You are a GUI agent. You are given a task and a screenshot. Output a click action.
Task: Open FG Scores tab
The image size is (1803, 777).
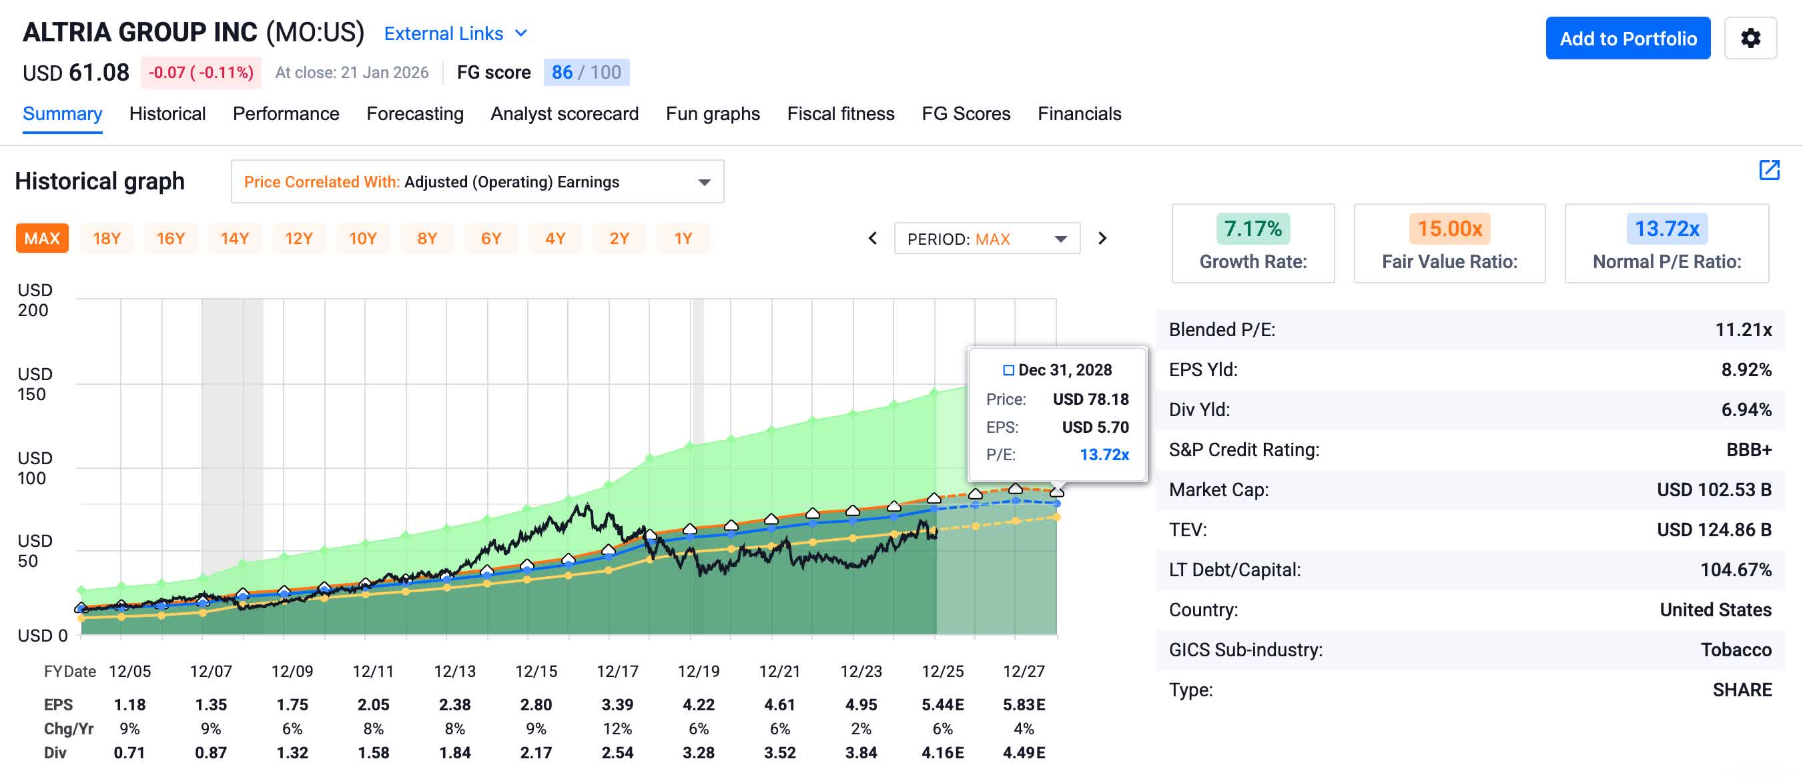click(x=966, y=113)
